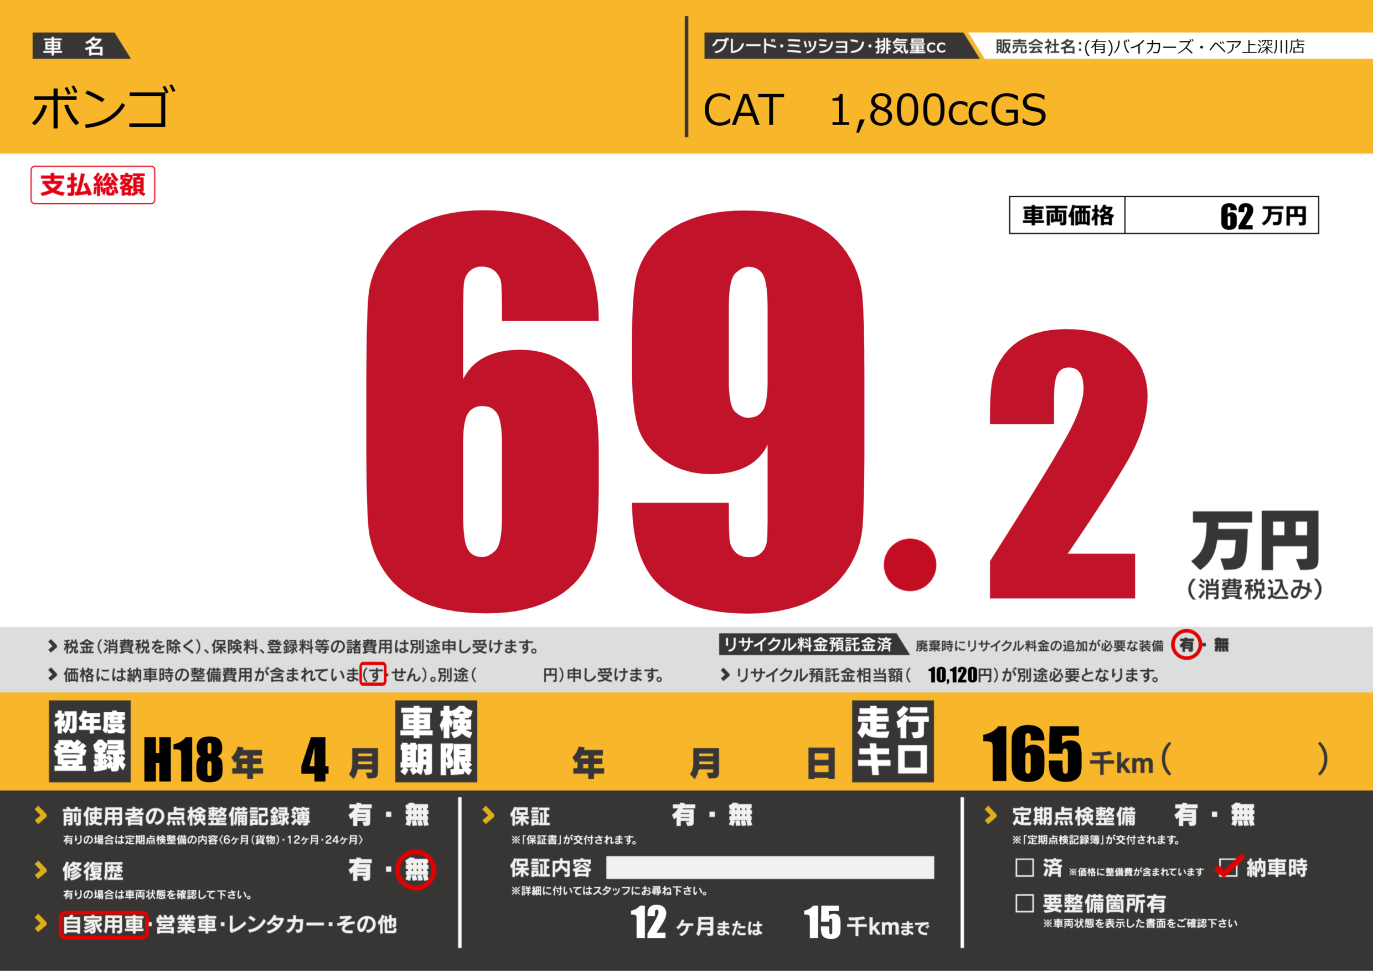Click the 初年度登録 label box
The image size is (1373, 971).
point(90,741)
